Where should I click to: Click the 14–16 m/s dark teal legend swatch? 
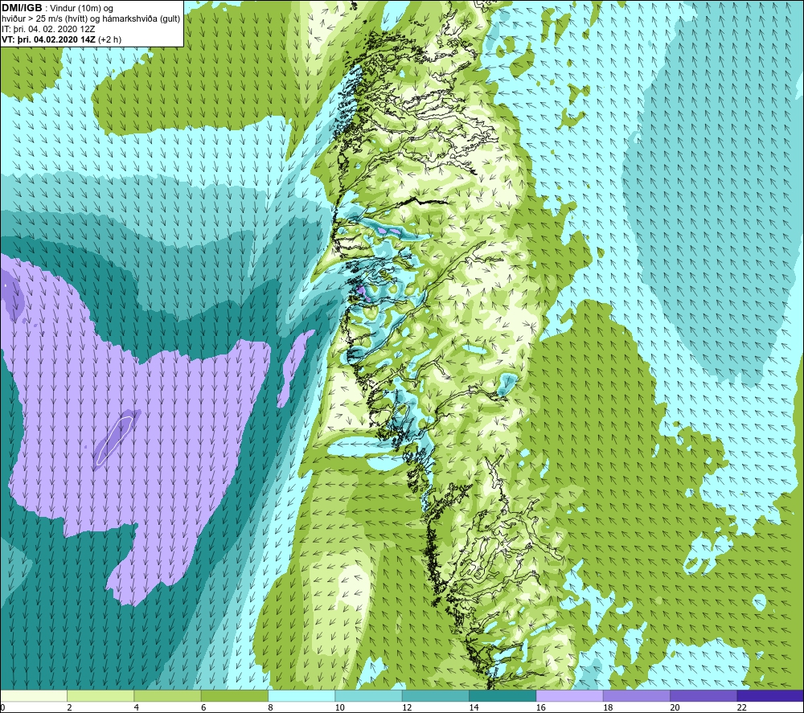[x=503, y=695]
